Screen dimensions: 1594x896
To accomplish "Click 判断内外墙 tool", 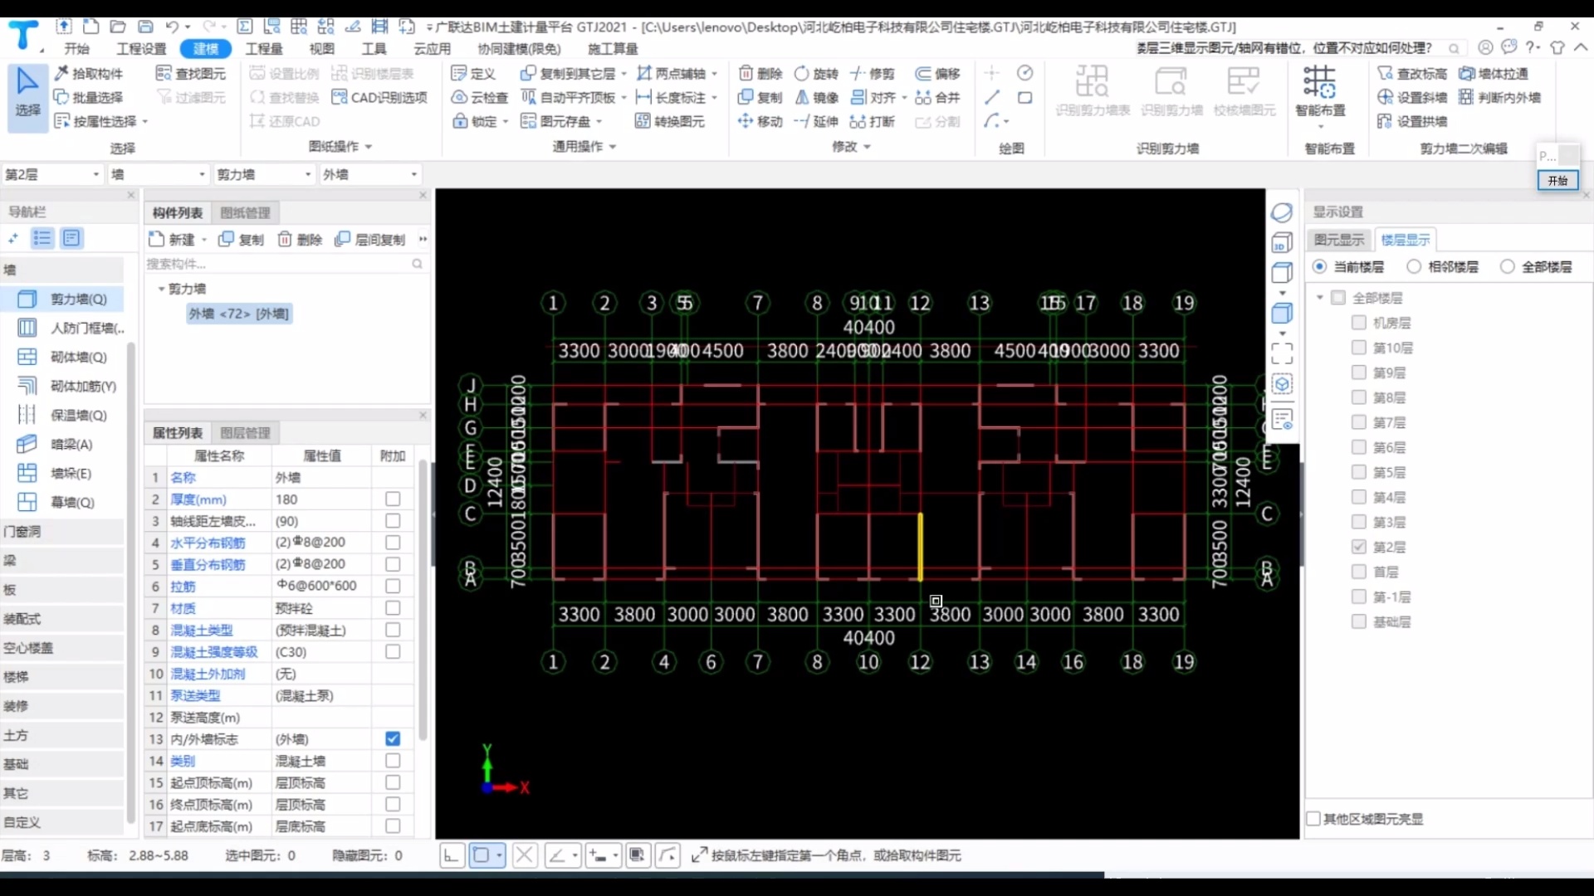I will pyautogui.click(x=1499, y=97).
